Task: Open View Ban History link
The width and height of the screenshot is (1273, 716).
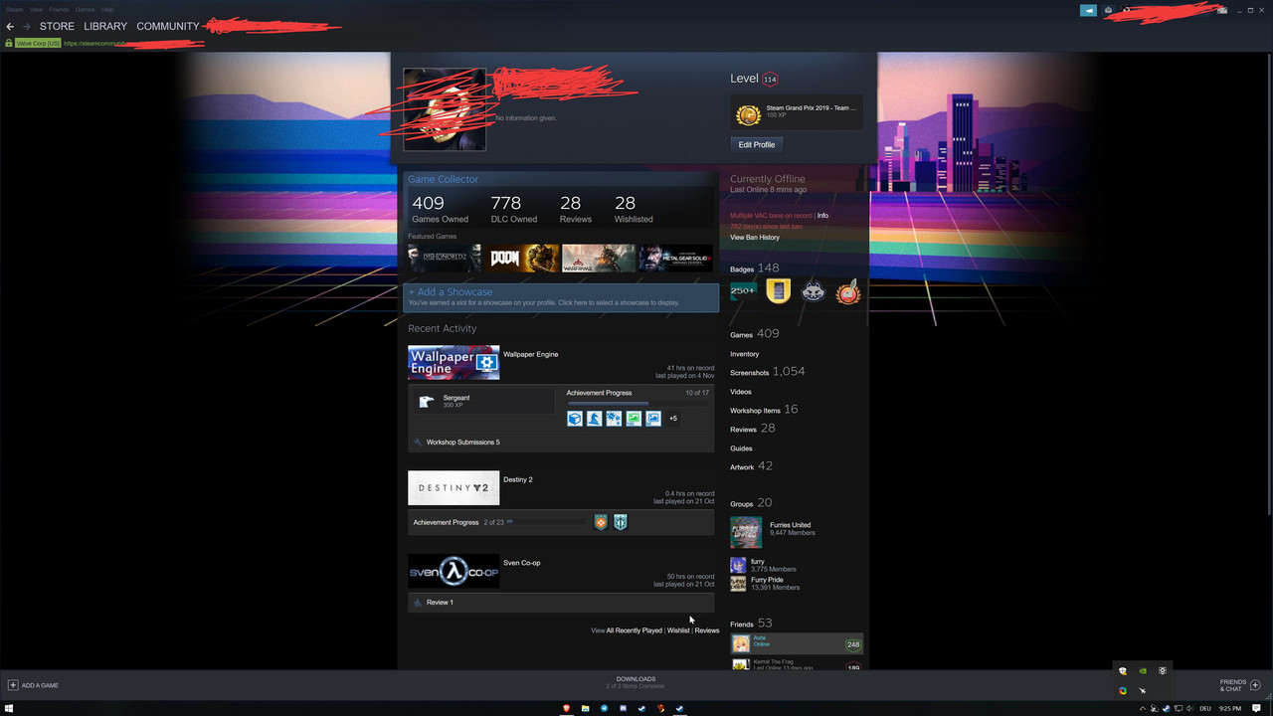Action: (x=755, y=238)
